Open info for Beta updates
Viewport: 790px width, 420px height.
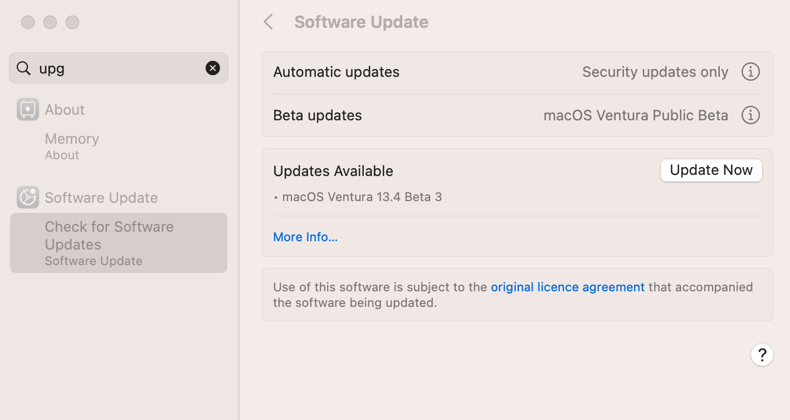coord(750,115)
